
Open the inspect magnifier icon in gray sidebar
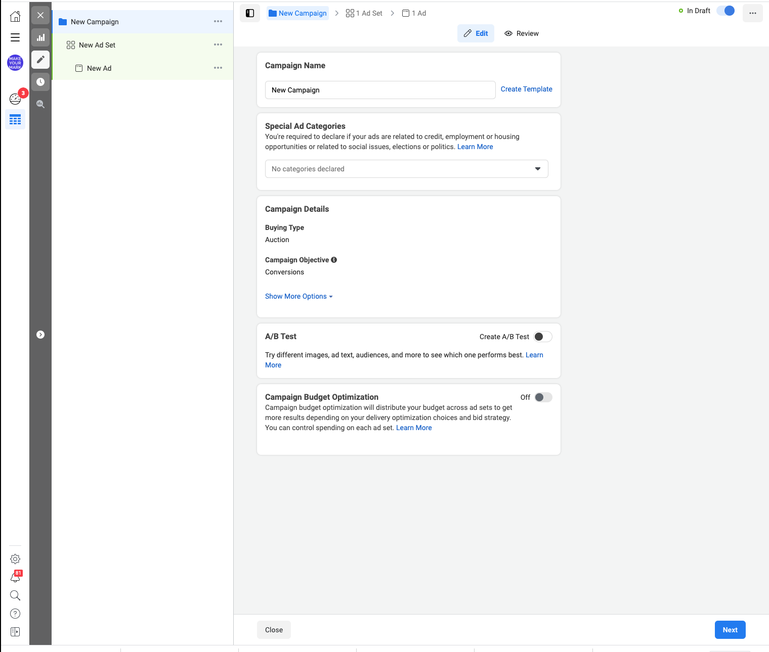[x=40, y=104]
